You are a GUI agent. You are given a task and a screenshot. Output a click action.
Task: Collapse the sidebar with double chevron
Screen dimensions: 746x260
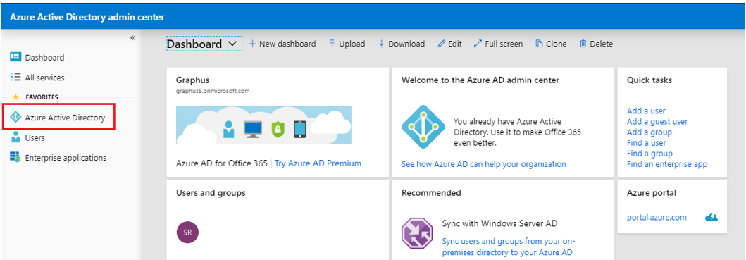pos(132,38)
